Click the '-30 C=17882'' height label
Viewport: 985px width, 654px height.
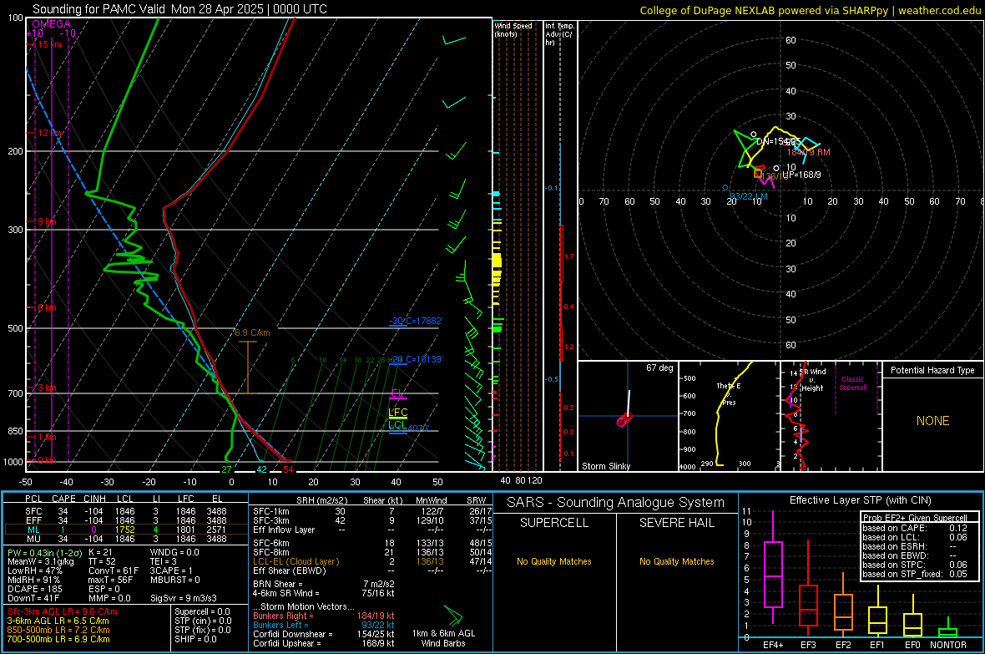tap(416, 321)
